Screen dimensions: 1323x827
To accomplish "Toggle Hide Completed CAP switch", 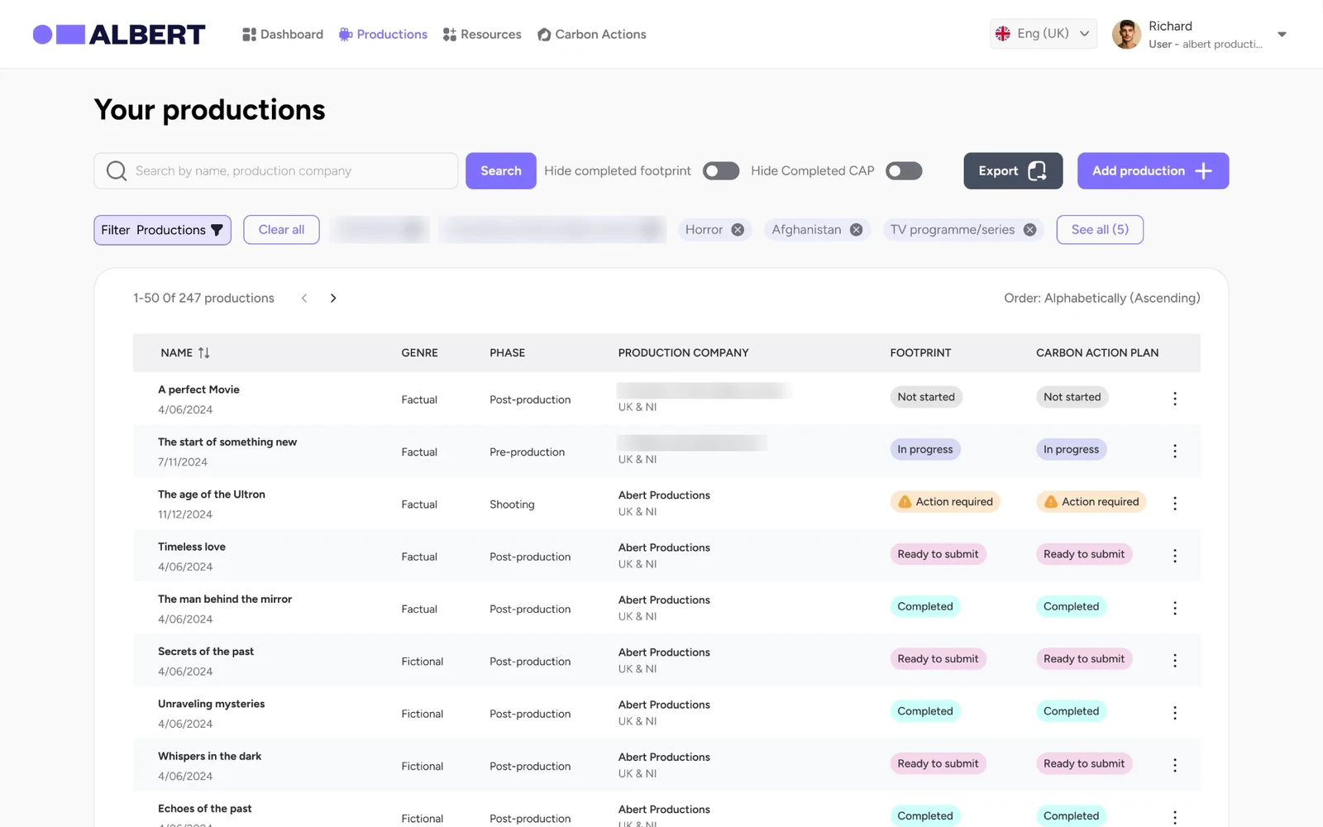I will 904,171.
